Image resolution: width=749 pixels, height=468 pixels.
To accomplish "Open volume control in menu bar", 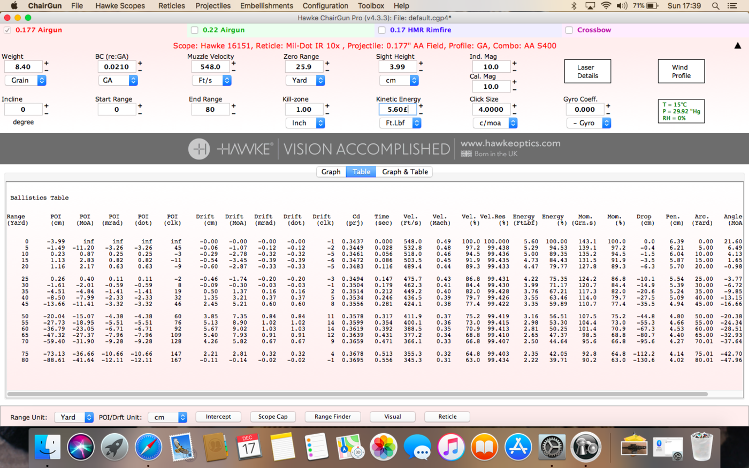I will tap(622, 6).
